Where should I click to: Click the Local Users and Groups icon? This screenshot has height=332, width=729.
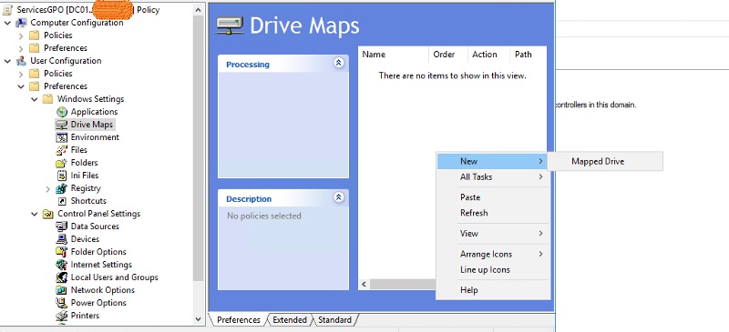(x=62, y=277)
